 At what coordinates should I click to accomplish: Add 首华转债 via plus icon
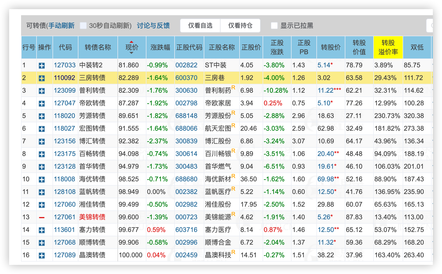[42, 167]
